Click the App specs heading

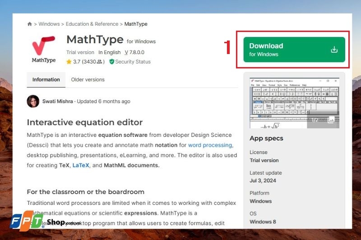pos(266,138)
